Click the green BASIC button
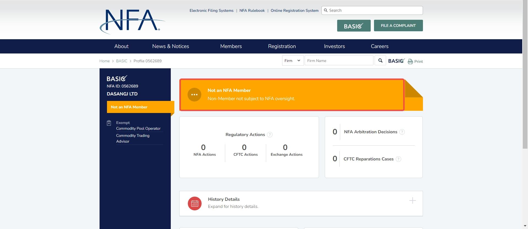The width and height of the screenshot is (528, 229). tap(354, 26)
